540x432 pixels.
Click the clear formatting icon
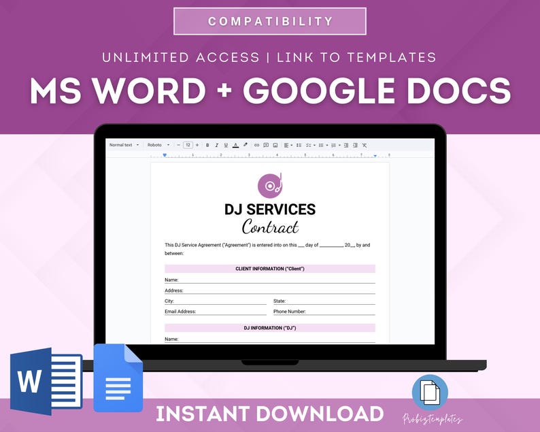[x=365, y=145]
